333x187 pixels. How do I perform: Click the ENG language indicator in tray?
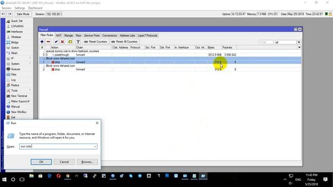click(298, 180)
